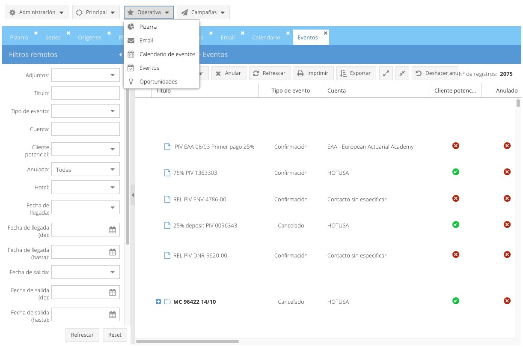Close the Orígenes tab
This screenshot has width=523, height=347.
tap(109, 33)
